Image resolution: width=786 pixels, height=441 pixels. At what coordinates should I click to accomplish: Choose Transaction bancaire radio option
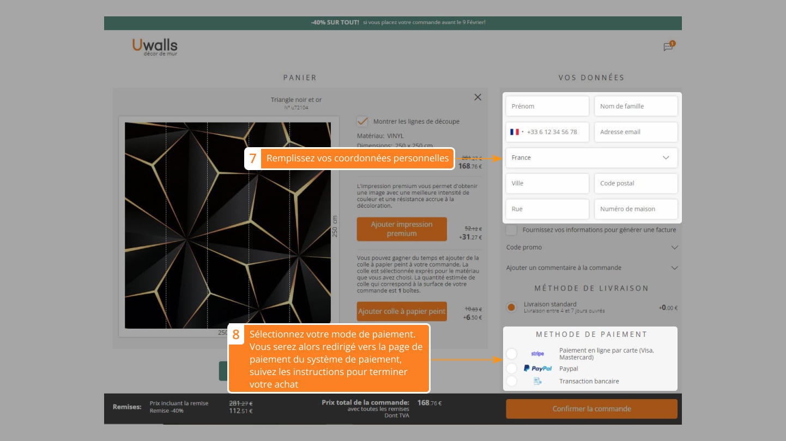511,381
